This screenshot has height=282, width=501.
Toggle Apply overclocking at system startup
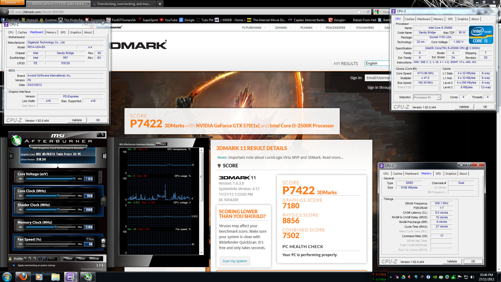tap(14, 265)
